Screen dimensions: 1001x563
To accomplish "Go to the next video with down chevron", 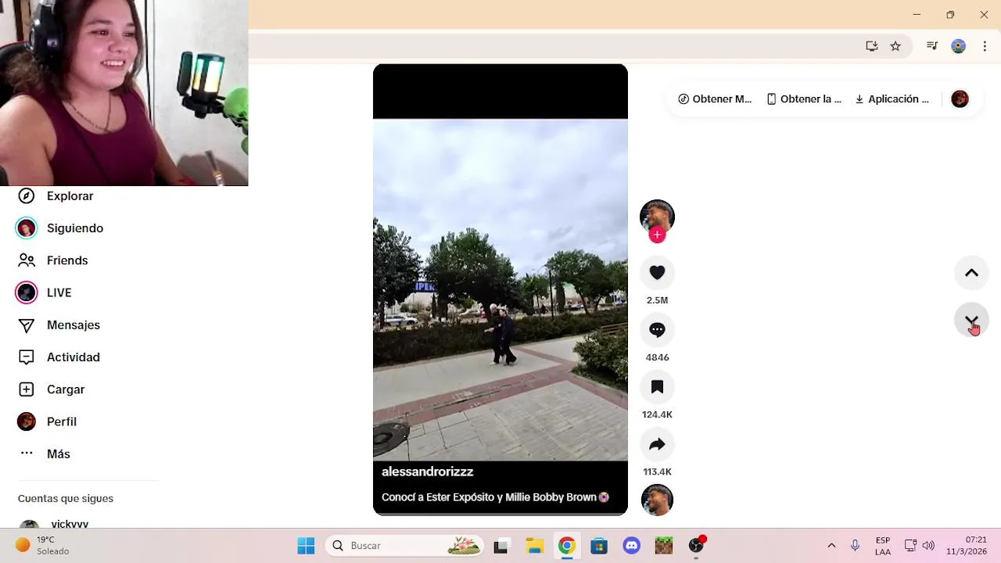I will coord(971,321).
